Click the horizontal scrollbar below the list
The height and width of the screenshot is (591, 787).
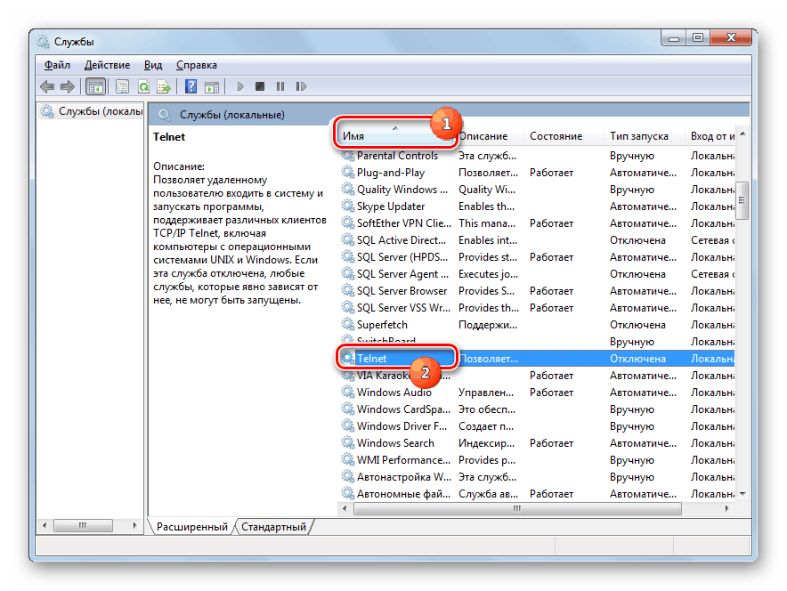pyautogui.click(x=516, y=509)
